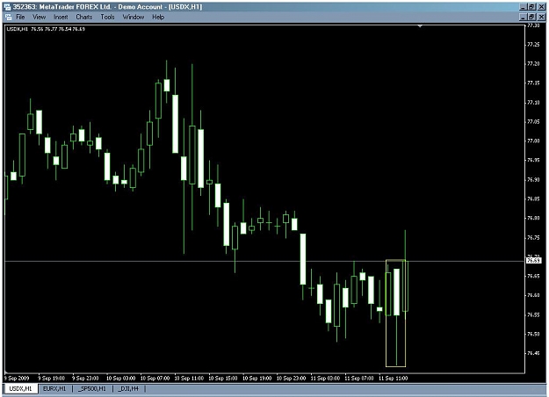Open the File menu
The image size is (549, 397).
tap(20, 17)
